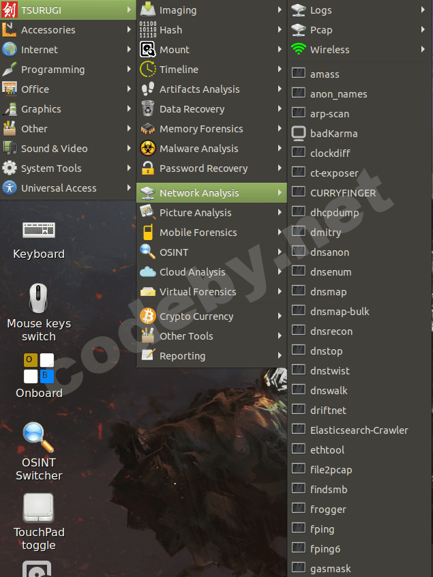Viewport: 433px width, 577px height.
Task: Launch dhcpdump tool
Action: [x=359, y=213]
